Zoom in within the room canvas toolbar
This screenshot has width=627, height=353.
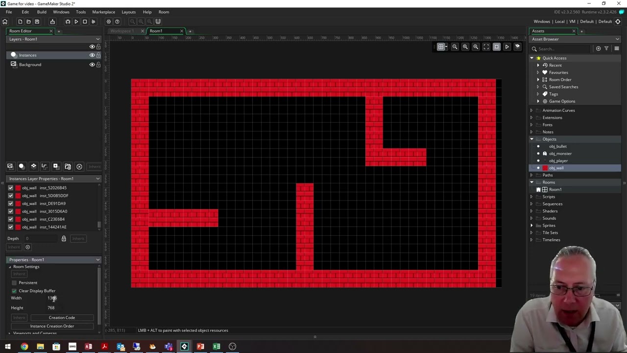476,47
